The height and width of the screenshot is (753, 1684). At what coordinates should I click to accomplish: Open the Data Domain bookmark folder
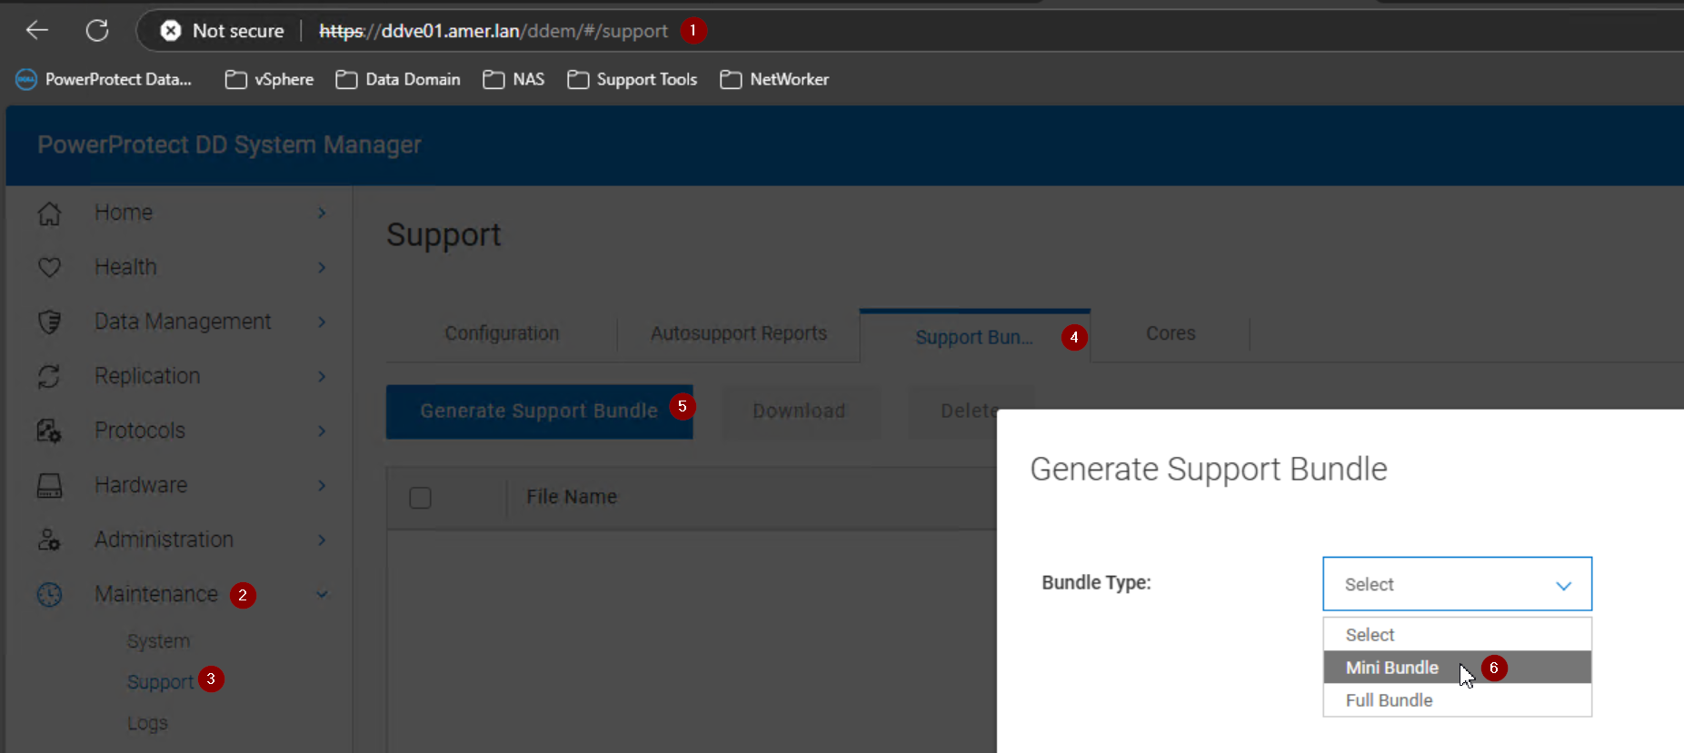398,79
